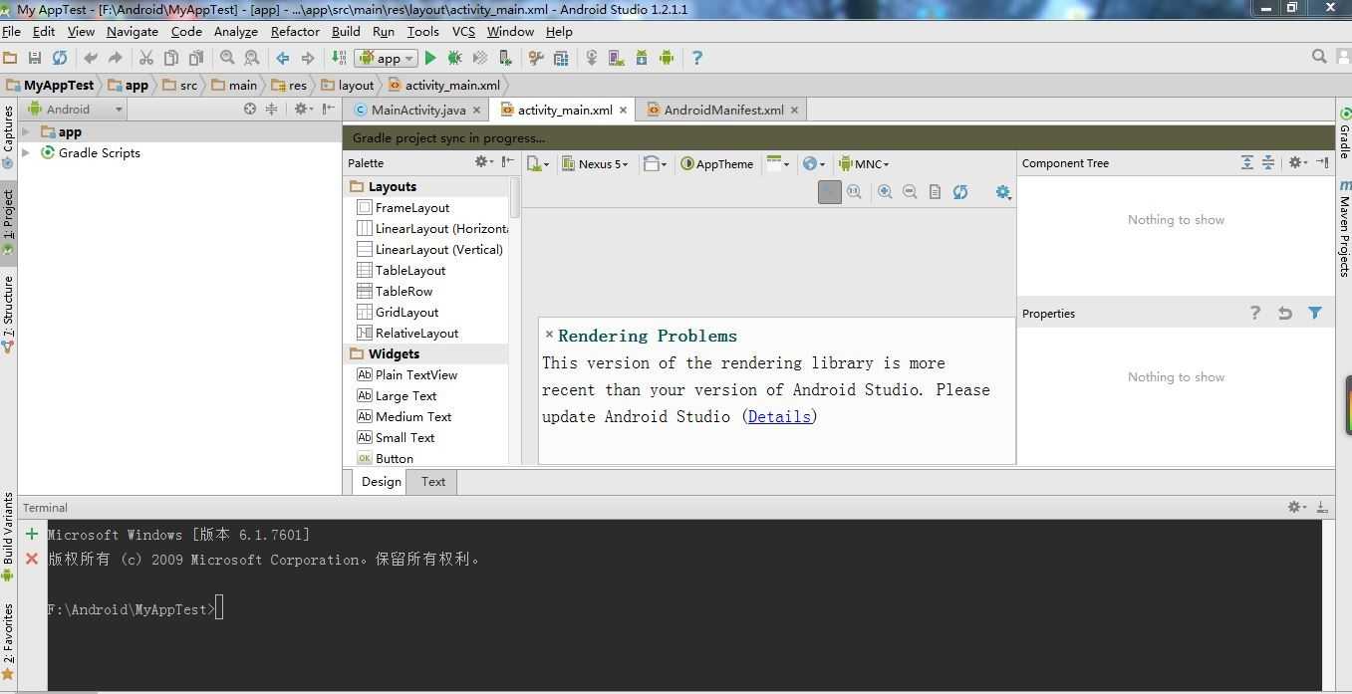Dismiss the Rendering Problems message
Viewport: 1352px width, 694px height.
[x=549, y=335]
